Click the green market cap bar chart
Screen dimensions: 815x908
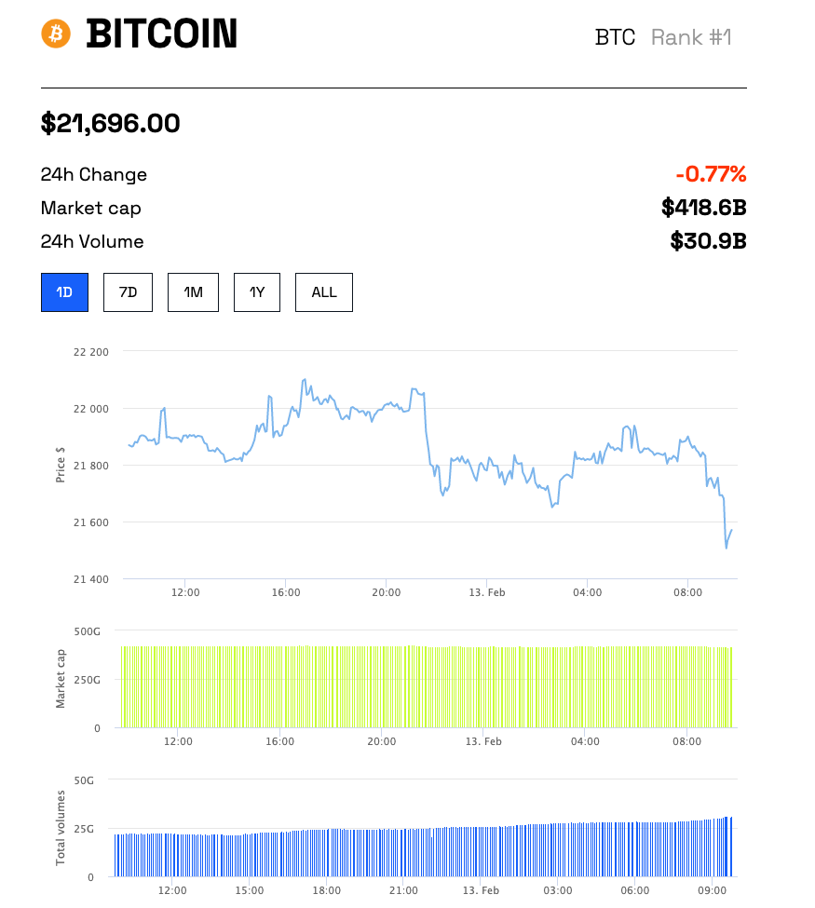tap(426, 687)
